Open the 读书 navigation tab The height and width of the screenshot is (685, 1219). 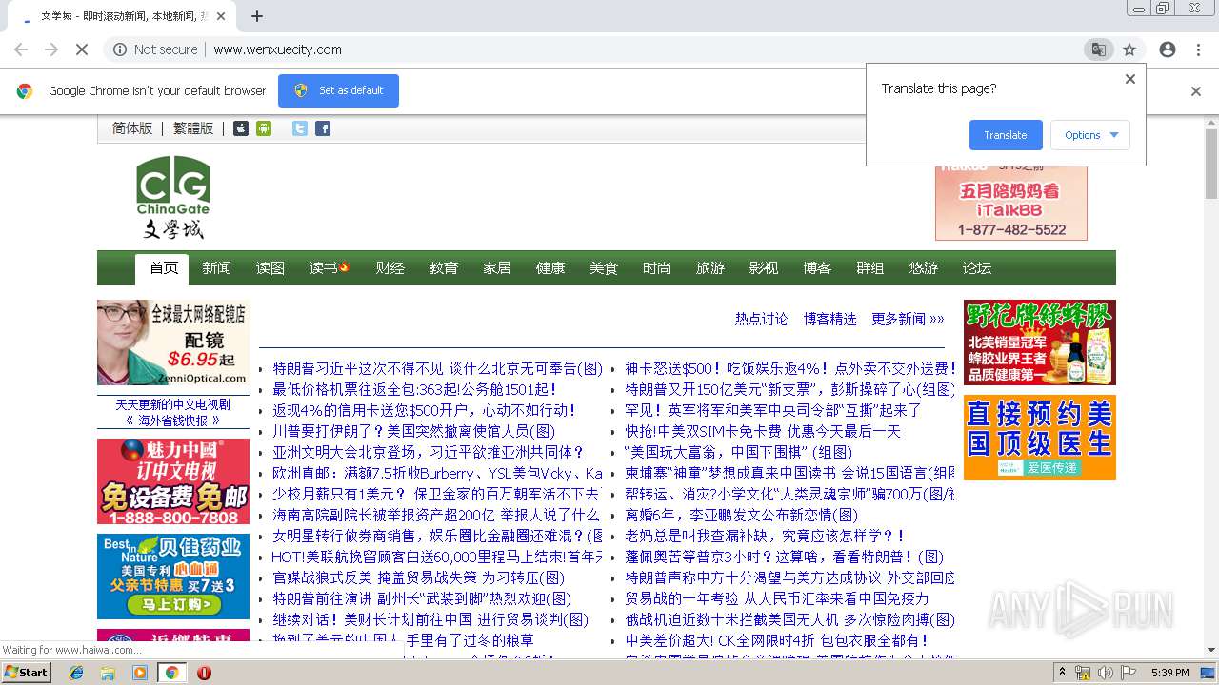click(x=329, y=268)
